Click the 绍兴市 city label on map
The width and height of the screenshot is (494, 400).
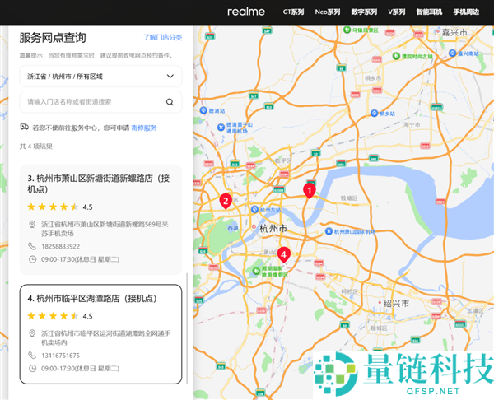tap(396, 304)
